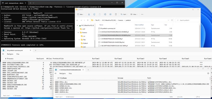
Task: Close the cmd memprocfs.exe tab
Action: pos(25,3)
